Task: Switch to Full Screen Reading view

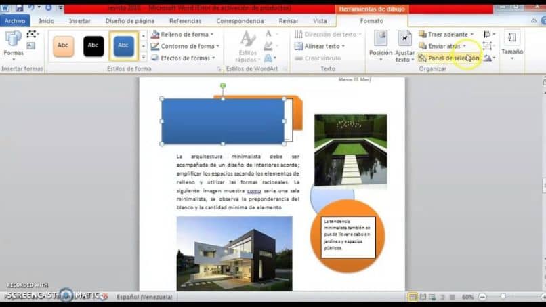Action: click(x=423, y=297)
